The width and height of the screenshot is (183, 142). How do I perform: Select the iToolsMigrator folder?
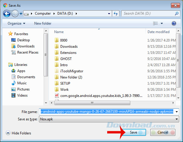[71, 71]
